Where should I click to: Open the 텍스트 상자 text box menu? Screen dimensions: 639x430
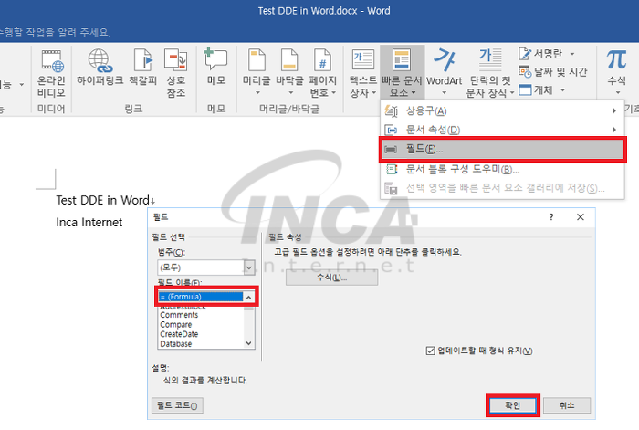(x=363, y=73)
